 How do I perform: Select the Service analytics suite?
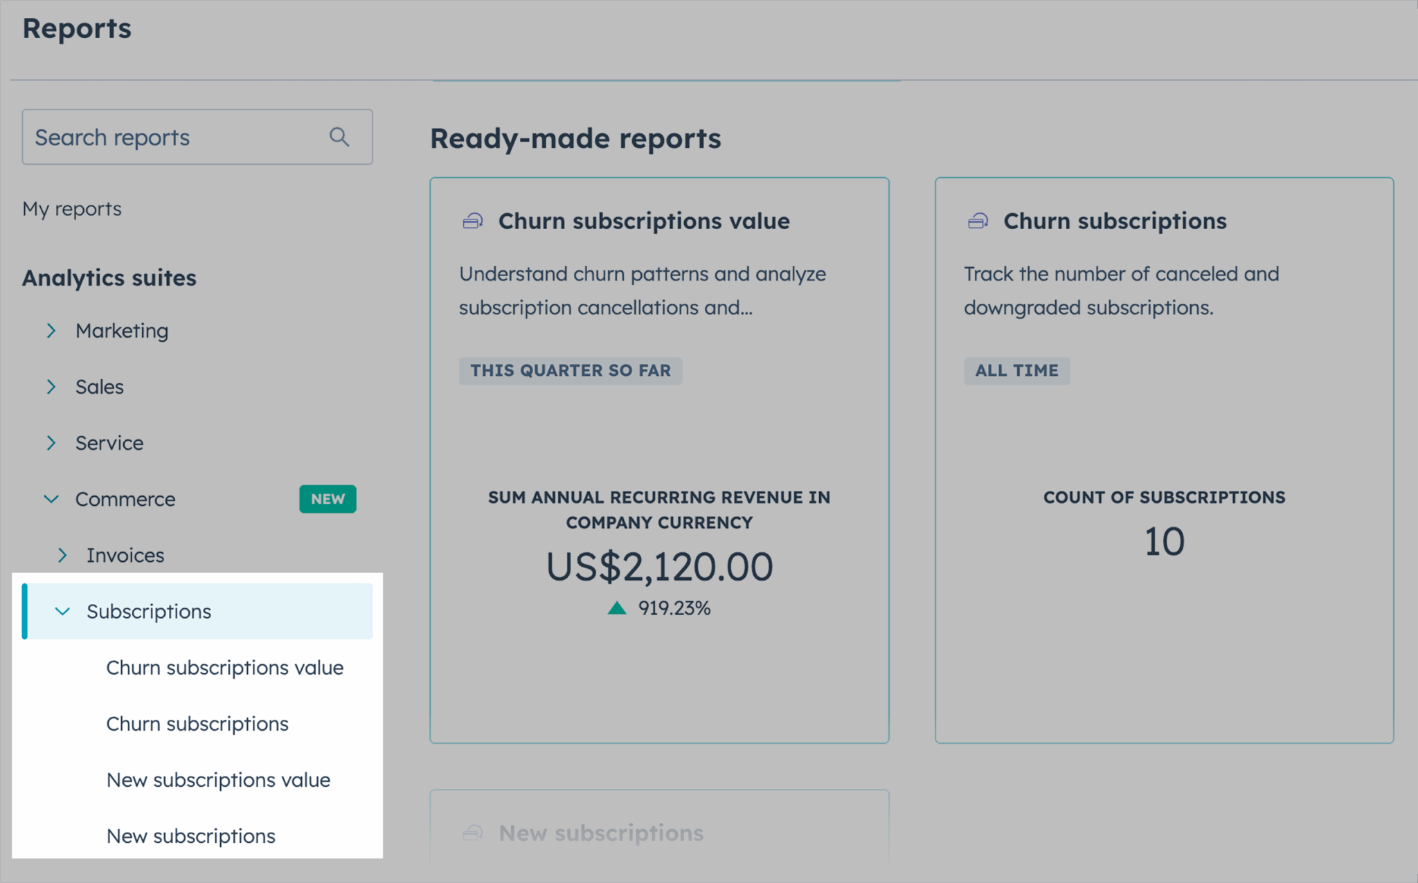pos(109,442)
